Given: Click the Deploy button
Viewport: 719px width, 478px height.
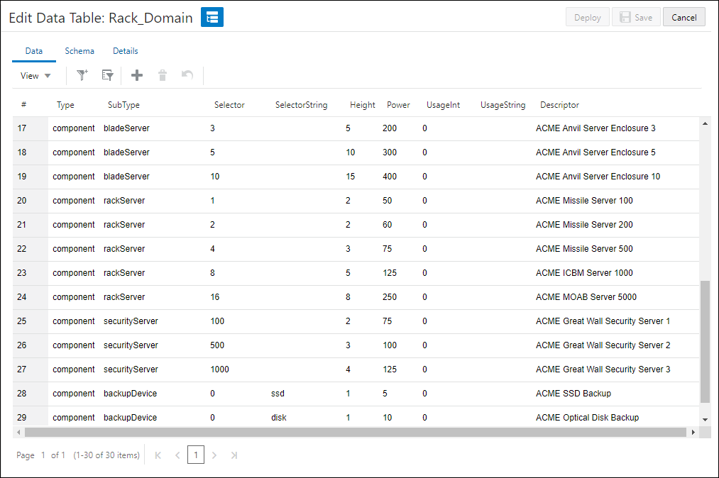Looking at the screenshot, I should pos(587,16).
